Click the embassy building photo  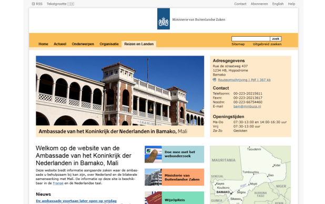coord(120,91)
